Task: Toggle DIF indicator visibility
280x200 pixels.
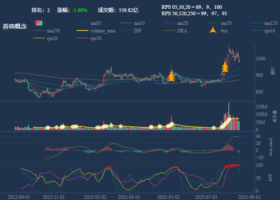Action: point(127,31)
